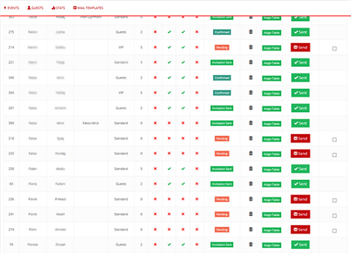This screenshot has height=254, width=351.
Task: Click trash icon in row 236
Action: pyautogui.click(x=251, y=199)
